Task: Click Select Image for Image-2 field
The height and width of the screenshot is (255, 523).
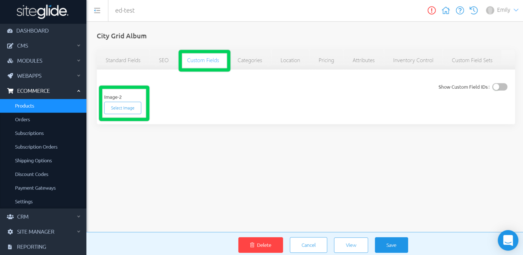Action: (123, 108)
